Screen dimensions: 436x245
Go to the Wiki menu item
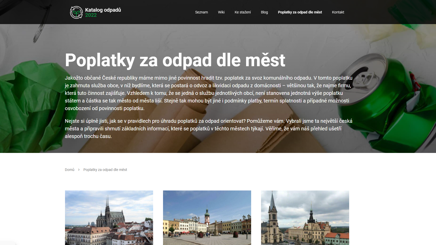(x=221, y=12)
